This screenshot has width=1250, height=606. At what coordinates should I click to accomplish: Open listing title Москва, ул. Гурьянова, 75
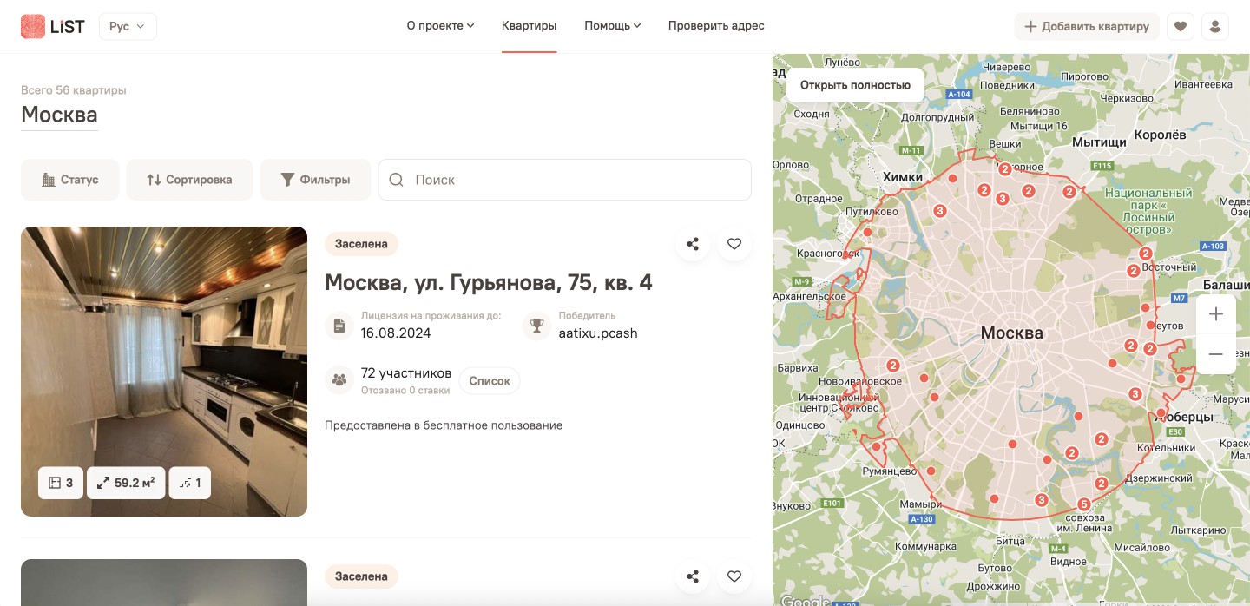(x=488, y=282)
